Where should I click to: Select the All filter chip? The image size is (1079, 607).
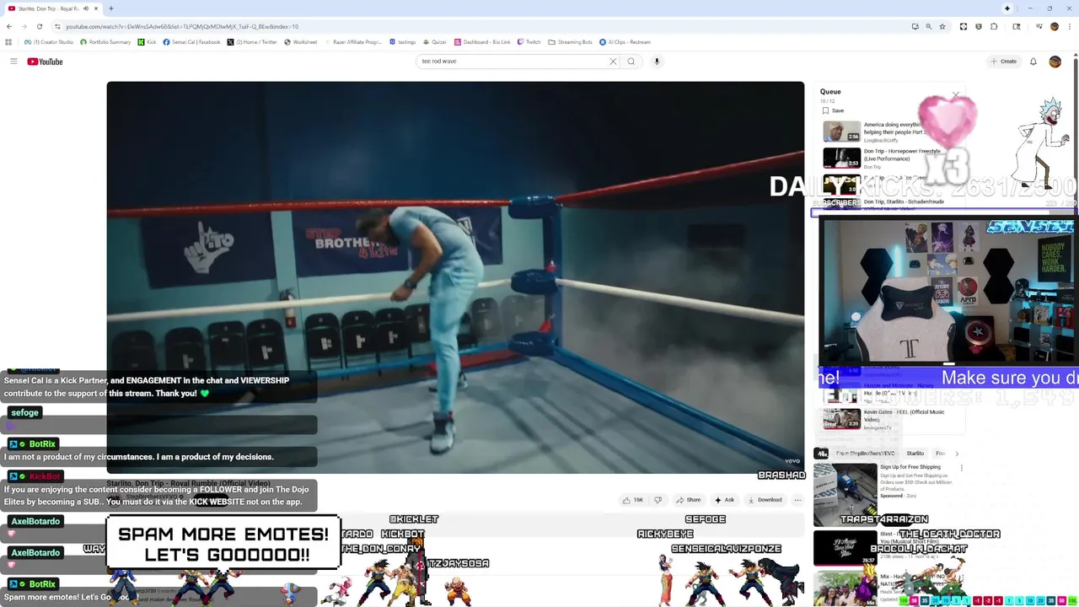pyautogui.click(x=821, y=454)
